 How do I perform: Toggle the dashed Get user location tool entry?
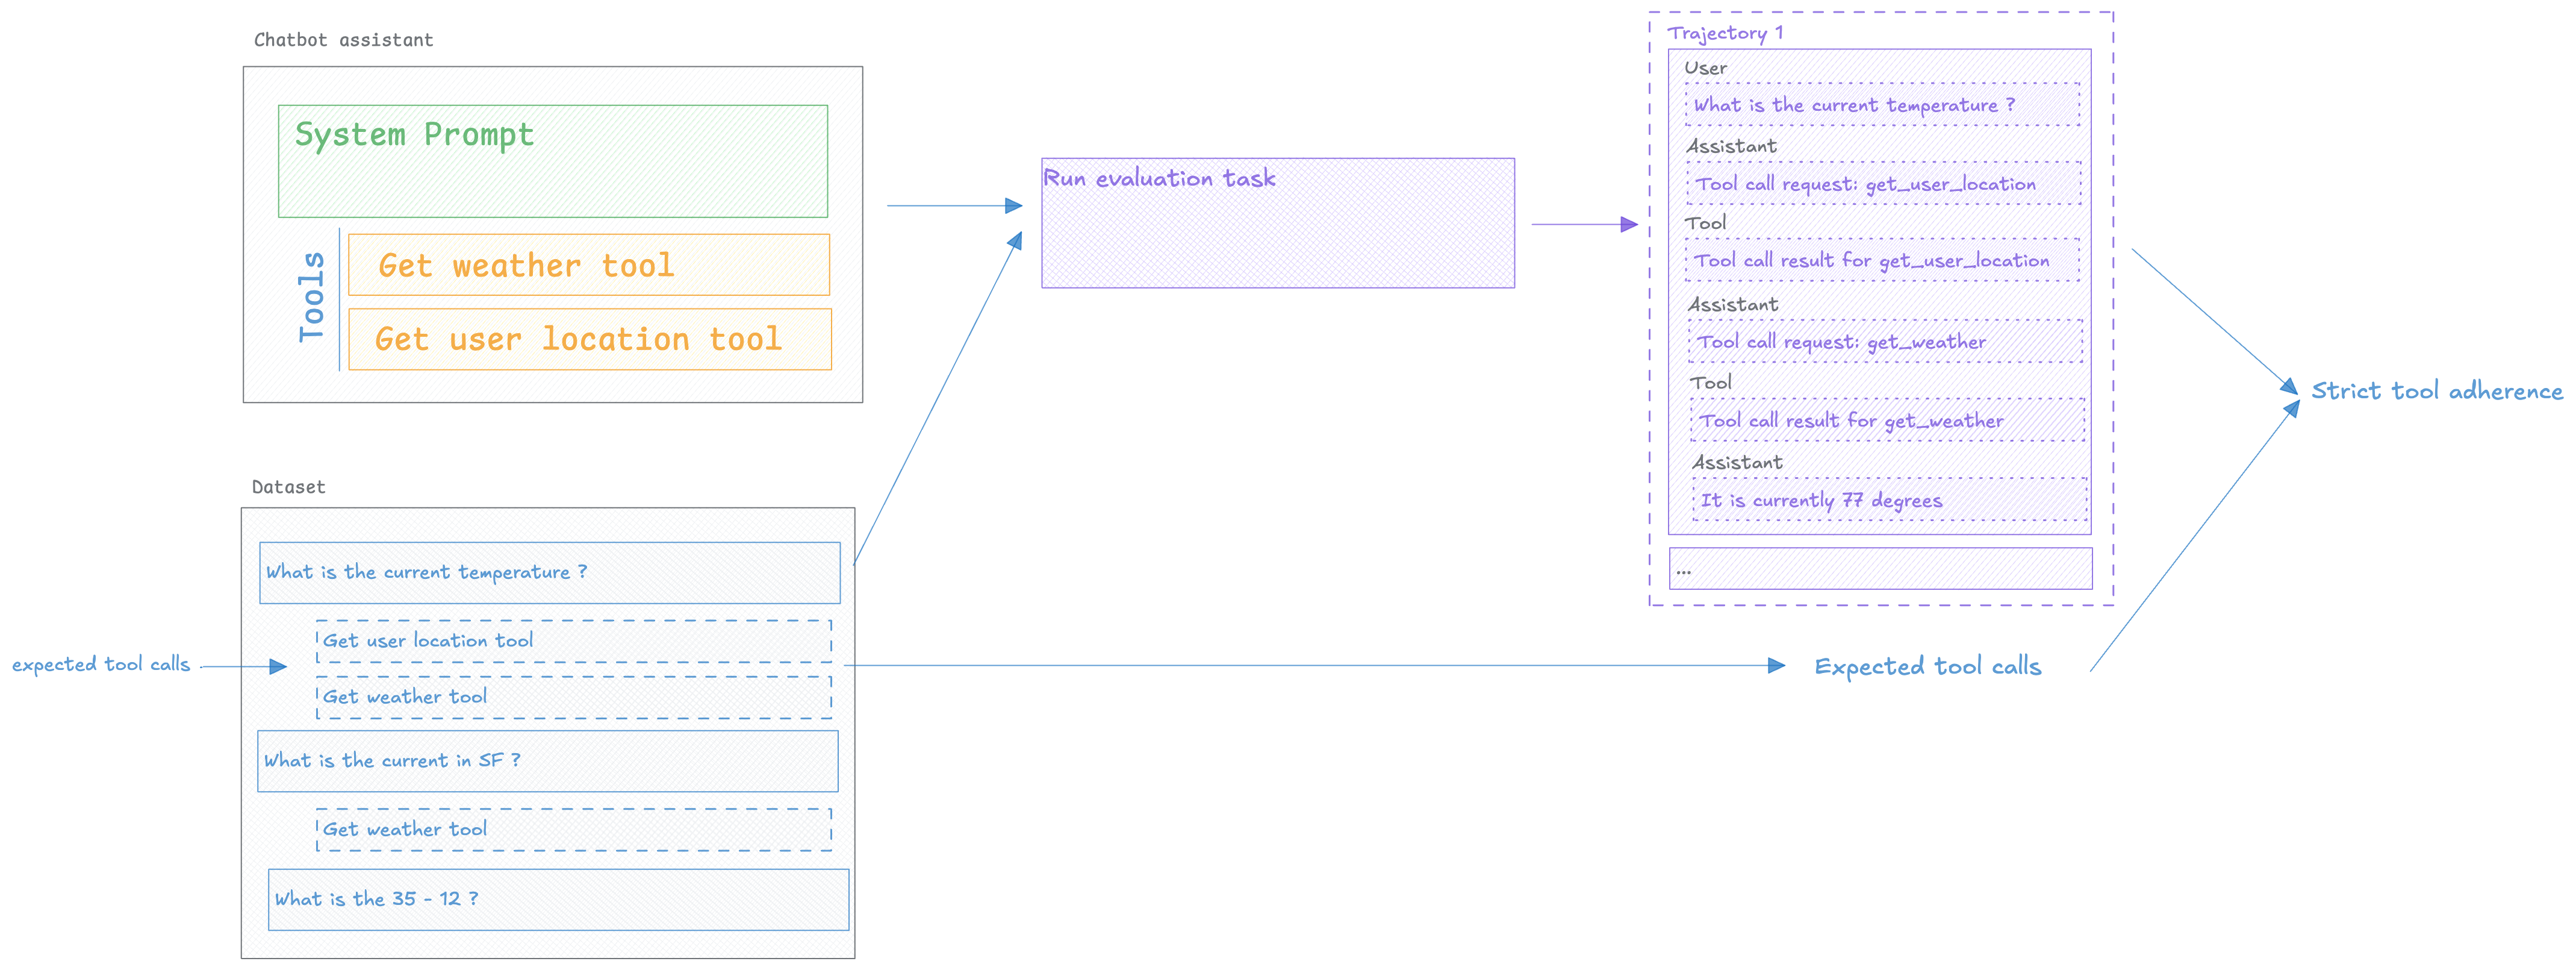pyautogui.click(x=573, y=640)
